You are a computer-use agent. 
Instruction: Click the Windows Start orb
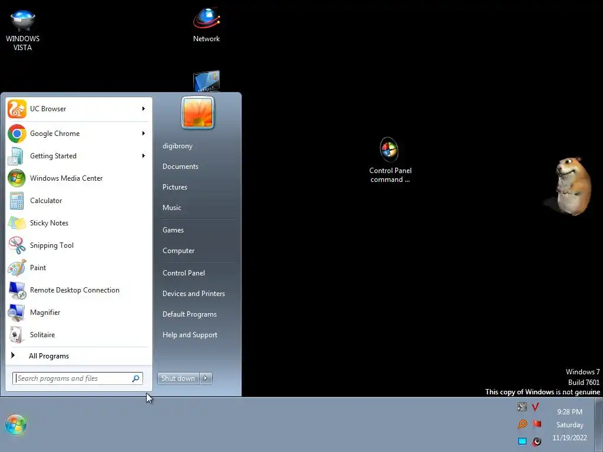[16, 424]
